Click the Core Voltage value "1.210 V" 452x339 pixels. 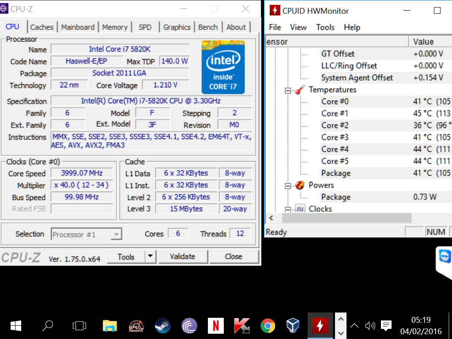(x=166, y=85)
